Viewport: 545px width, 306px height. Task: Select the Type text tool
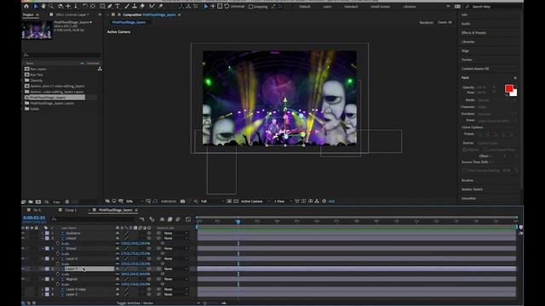118,6
